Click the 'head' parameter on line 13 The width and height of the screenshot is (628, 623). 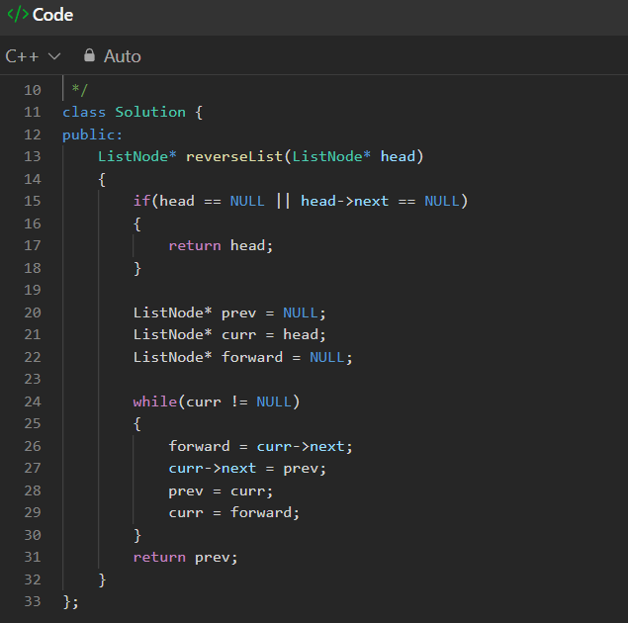398,156
